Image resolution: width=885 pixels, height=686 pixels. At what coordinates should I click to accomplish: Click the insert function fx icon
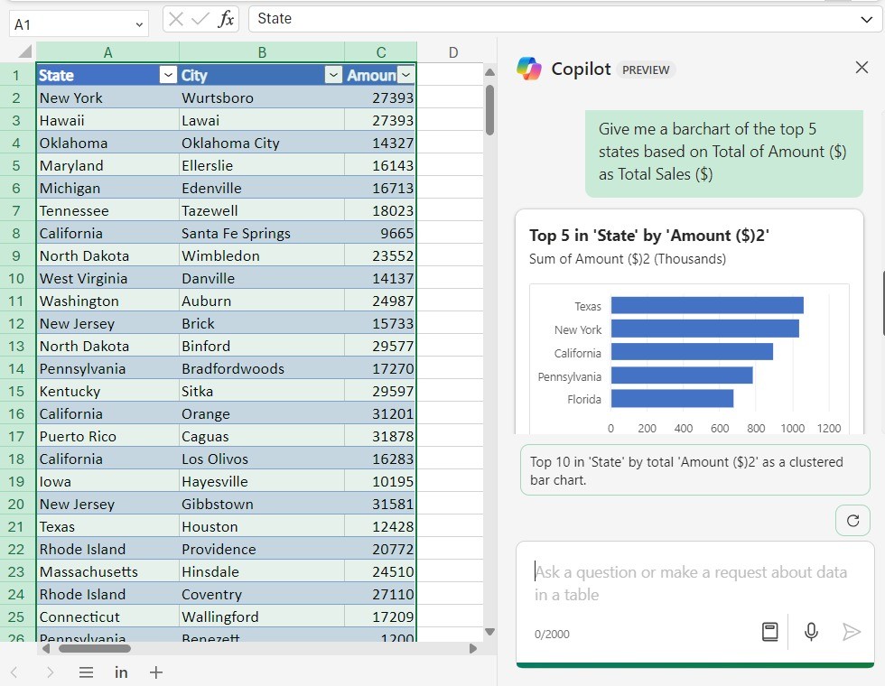[x=226, y=19]
